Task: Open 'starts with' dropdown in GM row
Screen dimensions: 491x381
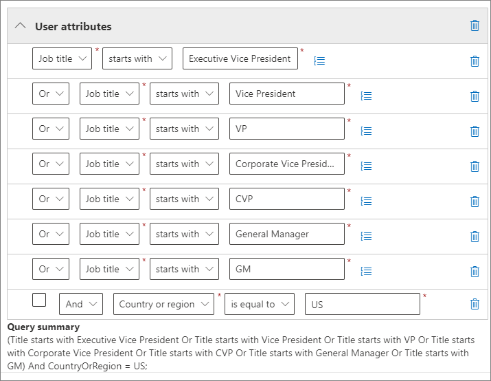Action: tap(184, 269)
